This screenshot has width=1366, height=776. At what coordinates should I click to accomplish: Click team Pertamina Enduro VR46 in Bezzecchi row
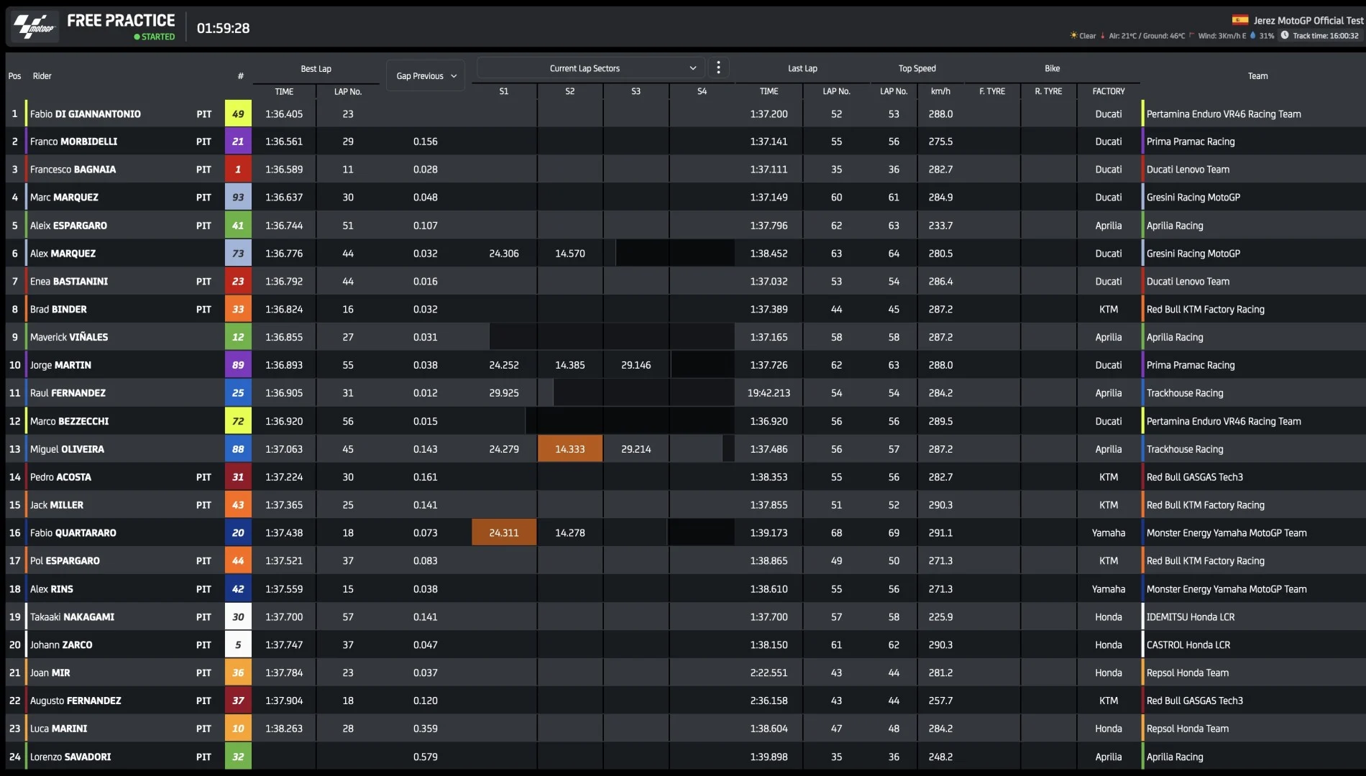1224,421
